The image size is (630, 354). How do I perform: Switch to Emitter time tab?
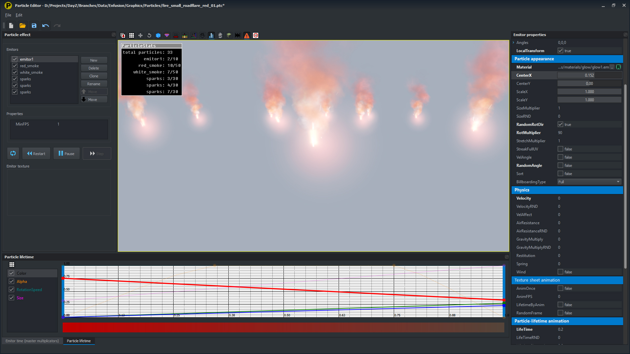point(32,341)
